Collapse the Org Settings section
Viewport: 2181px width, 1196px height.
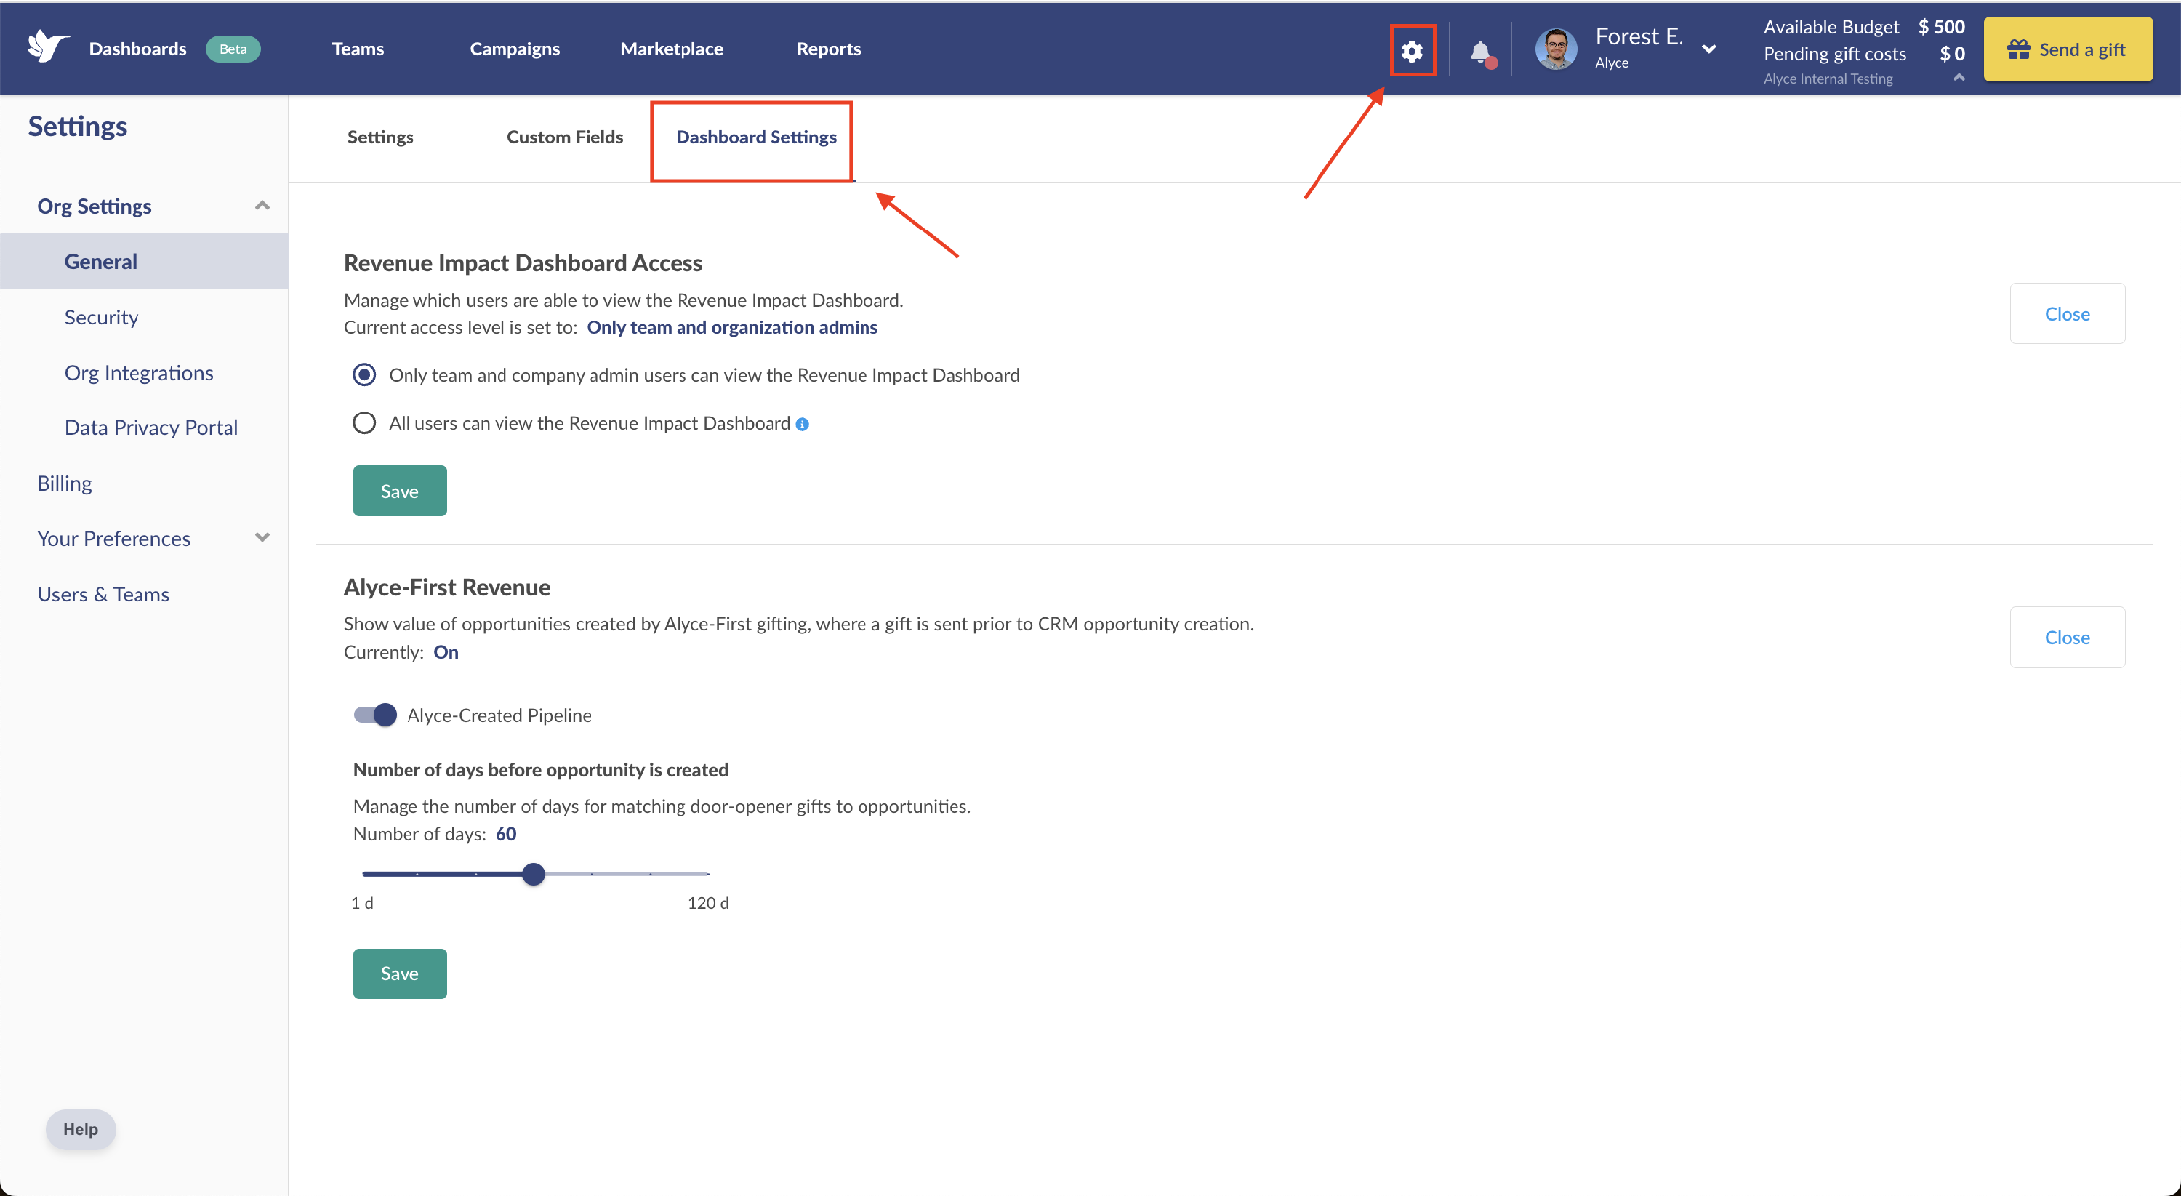[262, 206]
